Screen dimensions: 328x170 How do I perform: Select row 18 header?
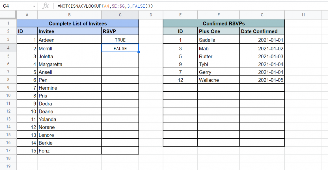click(8, 158)
